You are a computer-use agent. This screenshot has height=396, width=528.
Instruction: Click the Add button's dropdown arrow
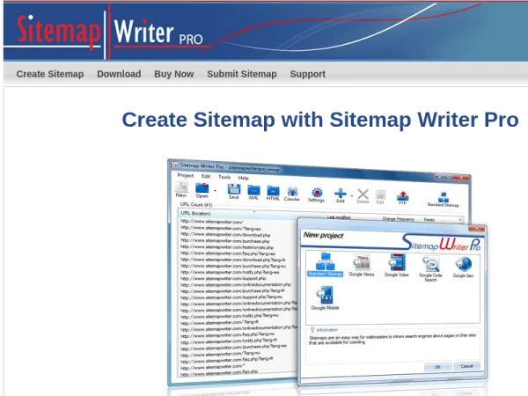pyautogui.click(x=351, y=195)
